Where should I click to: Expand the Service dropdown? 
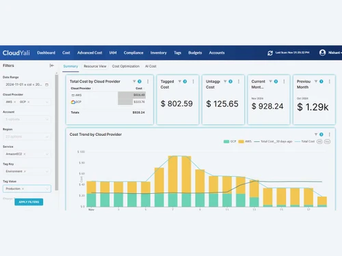coord(47,154)
